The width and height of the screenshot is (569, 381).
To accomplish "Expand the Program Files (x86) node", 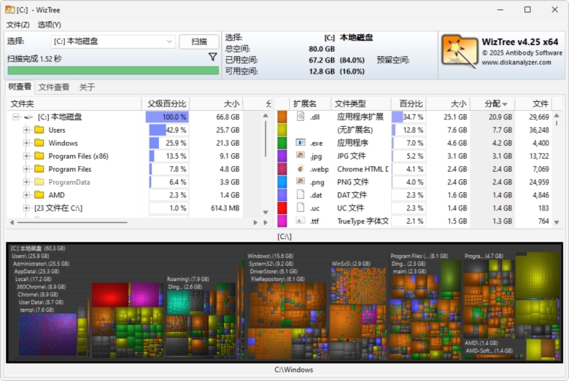I will coord(26,156).
